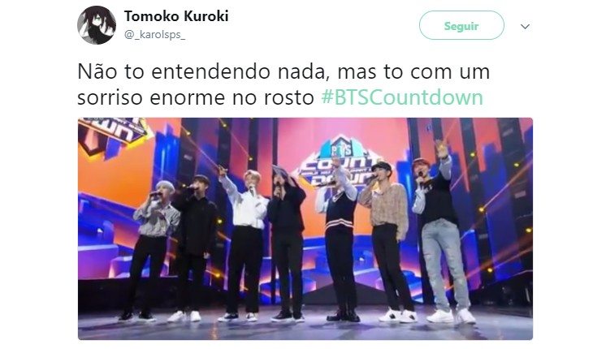
Task: Open the tweet options chevron dropdown
Action: coord(525,27)
